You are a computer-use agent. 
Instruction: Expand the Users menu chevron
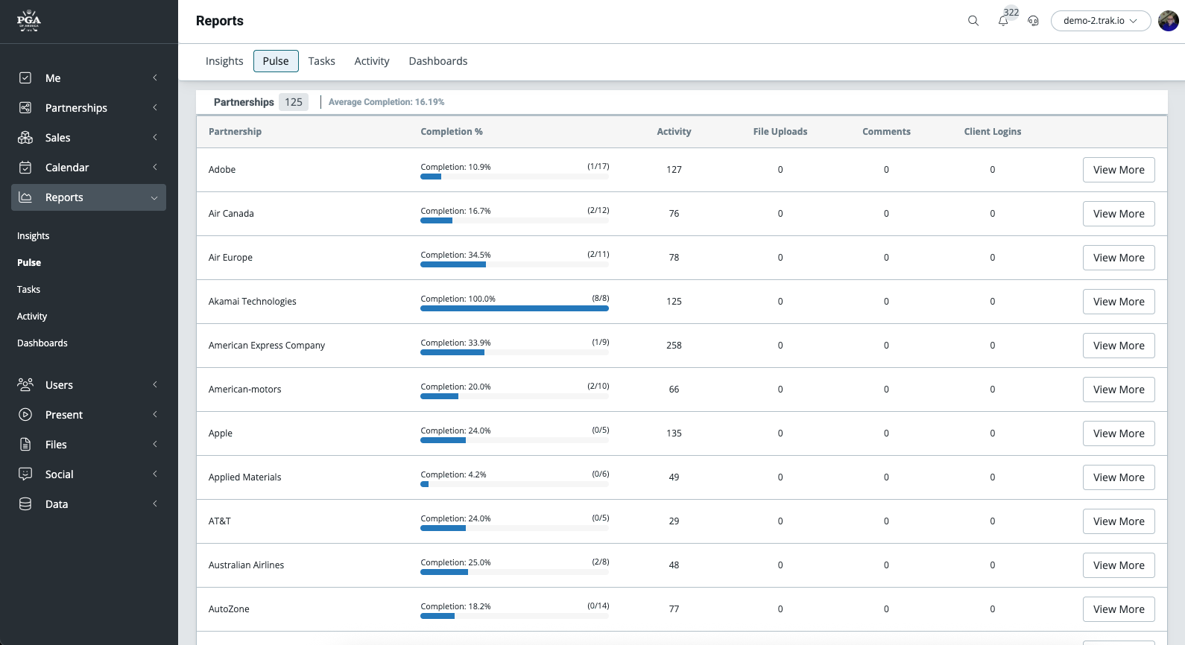[x=155, y=384]
